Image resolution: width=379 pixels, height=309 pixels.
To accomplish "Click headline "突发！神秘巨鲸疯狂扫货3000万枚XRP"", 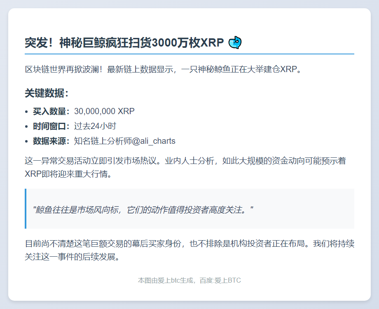I will coord(124,43).
